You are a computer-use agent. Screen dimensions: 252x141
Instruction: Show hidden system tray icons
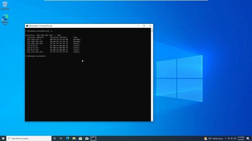[226, 138]
